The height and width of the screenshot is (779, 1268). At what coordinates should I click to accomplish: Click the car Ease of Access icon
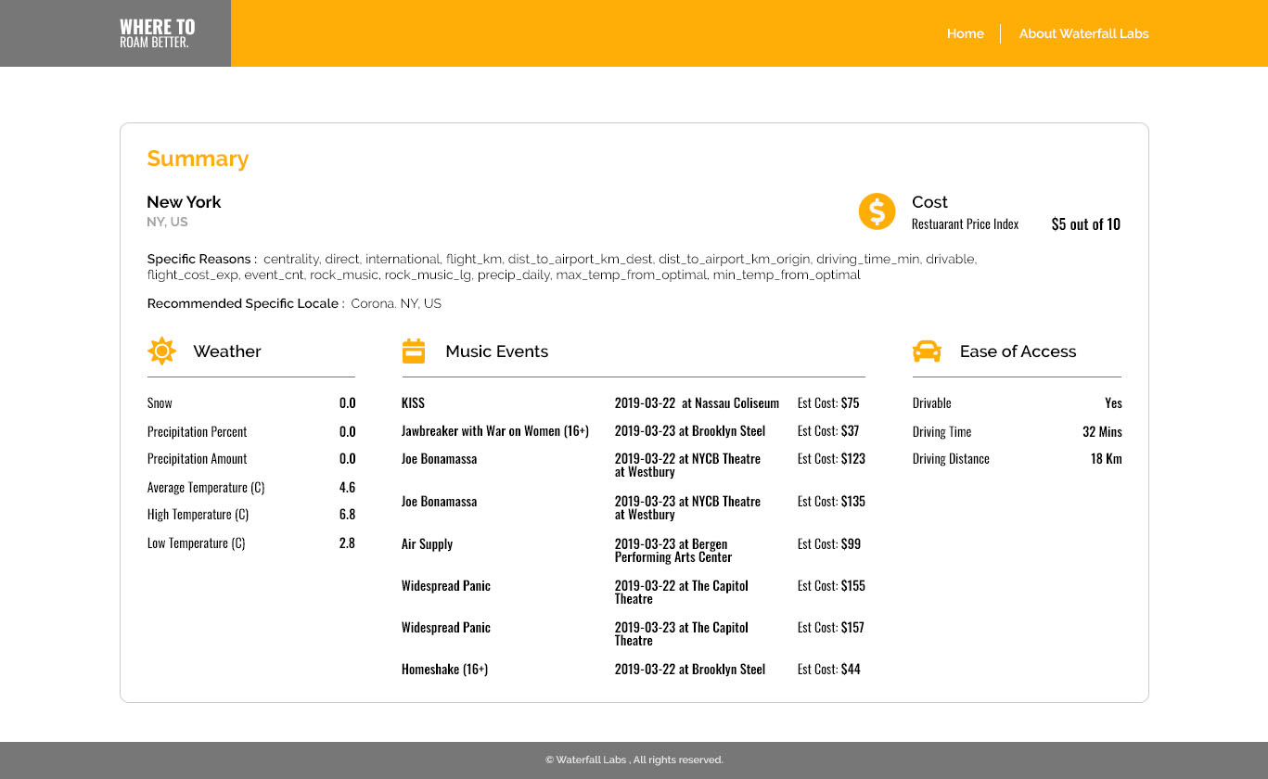(x=927, y=351)
